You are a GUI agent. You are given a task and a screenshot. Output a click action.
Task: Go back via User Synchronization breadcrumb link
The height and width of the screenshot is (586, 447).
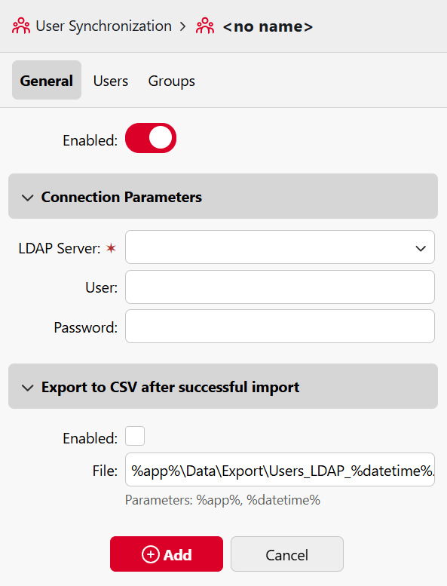tap(103, 26)
